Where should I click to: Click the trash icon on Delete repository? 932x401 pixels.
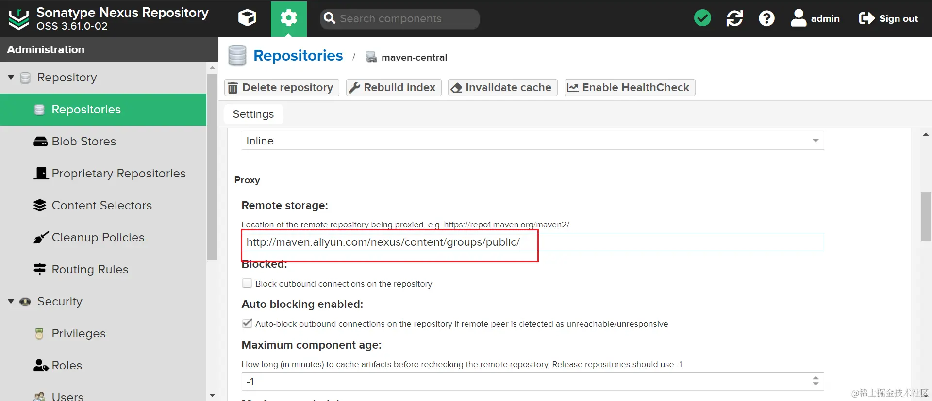coord(233,88)
